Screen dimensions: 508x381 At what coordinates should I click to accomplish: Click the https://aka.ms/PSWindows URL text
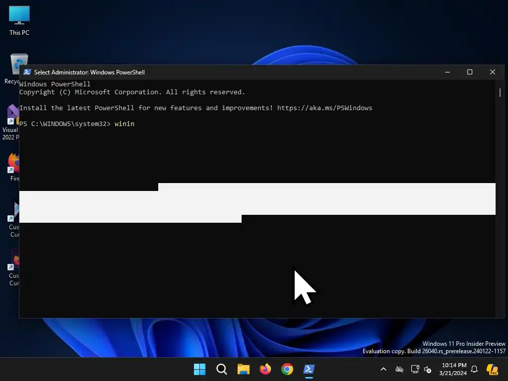click(x=324, y=108)
